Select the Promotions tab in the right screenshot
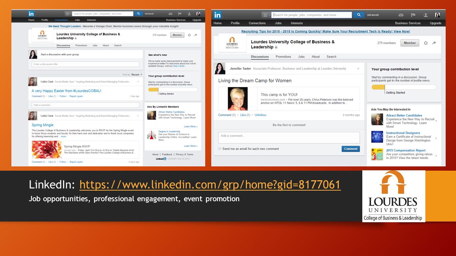Screen dimensions: 456x256 pyautogui.click(x=283, y=57)
